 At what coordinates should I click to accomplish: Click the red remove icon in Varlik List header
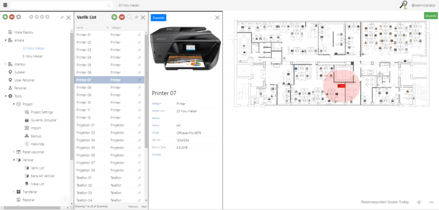(x=122, y=17)
